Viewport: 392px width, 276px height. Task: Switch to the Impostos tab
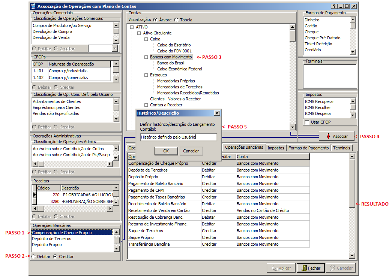[x=276, y=148]
